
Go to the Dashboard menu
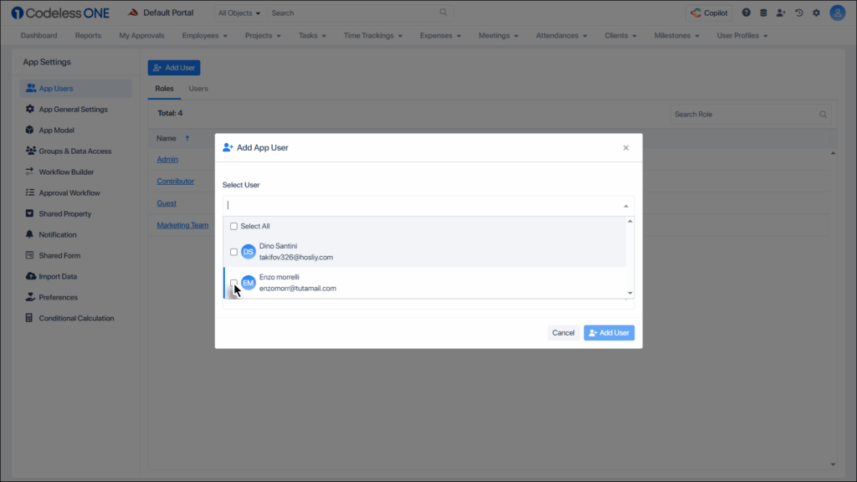(38, 35)
